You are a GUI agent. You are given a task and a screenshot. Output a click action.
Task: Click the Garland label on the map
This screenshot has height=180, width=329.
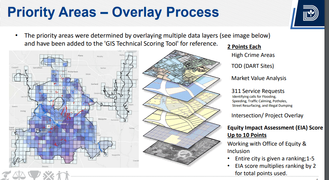click(94, 84)
